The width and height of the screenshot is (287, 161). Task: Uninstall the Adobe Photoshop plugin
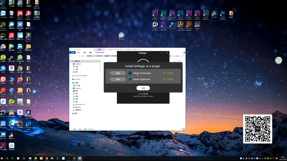coord(118,73)
